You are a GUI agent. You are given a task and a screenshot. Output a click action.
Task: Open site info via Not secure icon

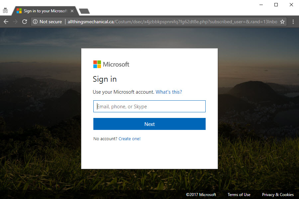click(35, 22)
